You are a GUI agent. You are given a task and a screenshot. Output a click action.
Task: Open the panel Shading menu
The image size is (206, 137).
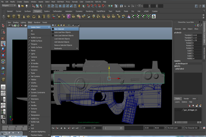16,22
